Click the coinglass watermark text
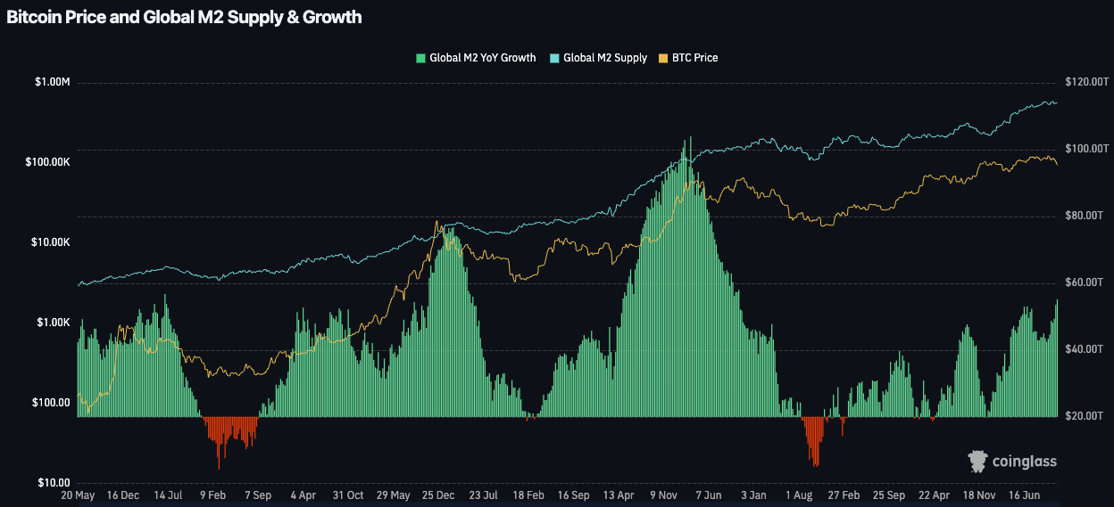This screenshot has width=1114, height=507. 1027,462
